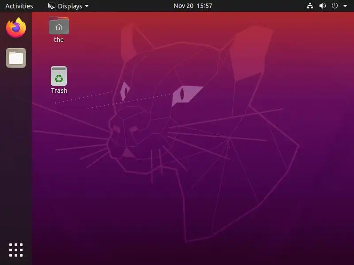Select the 'Trash' label text
The height and width of the screenshot is (265, 354).
(59, 91)
